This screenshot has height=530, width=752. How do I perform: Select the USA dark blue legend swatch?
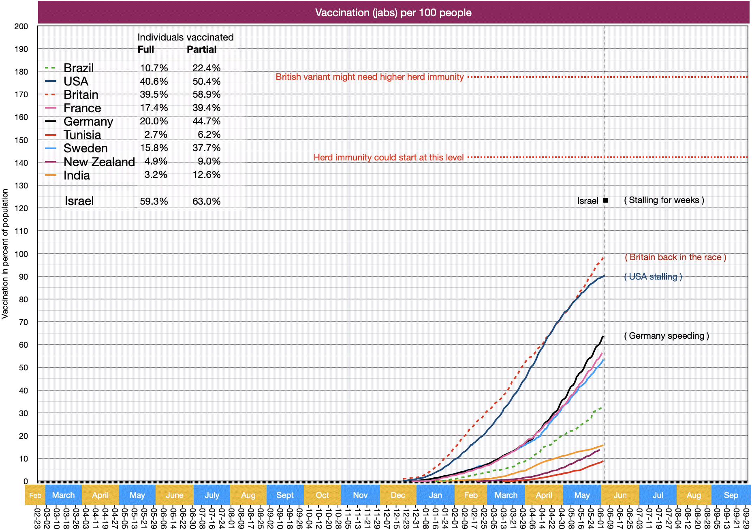tap(50, 81)
